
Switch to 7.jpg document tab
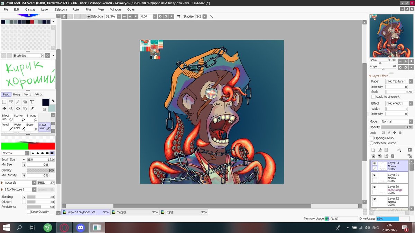coord(183,212)
